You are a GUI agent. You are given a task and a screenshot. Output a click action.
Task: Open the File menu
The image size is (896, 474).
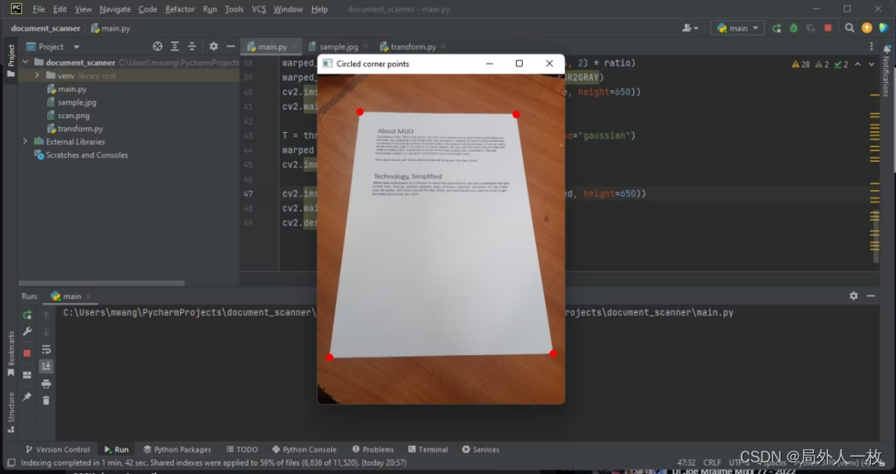tap(39, 9)
